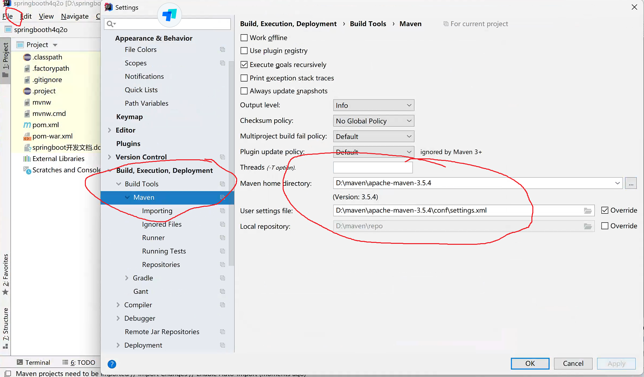
Task: Open Multiproject build fail policy dropdown
Action: [374, 136]
